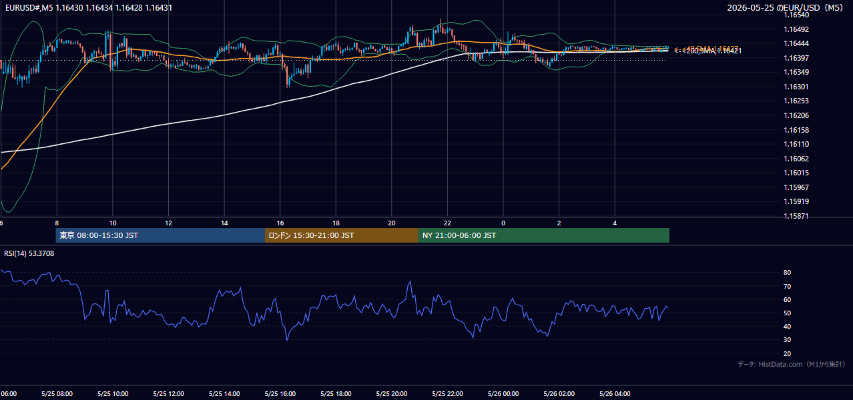Click hour tick 4 under price chart
Screen dimensions: 853x400
[x=615, y=223]
